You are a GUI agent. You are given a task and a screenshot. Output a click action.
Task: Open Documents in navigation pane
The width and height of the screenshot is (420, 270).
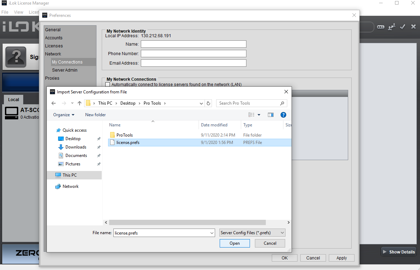pyautogui.click(x=76, y=156)
